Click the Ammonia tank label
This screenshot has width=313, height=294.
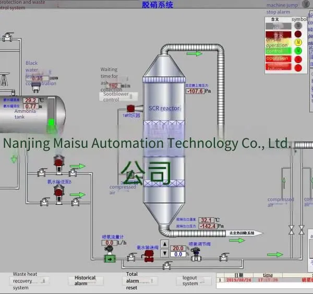click(x=25, y=114)
